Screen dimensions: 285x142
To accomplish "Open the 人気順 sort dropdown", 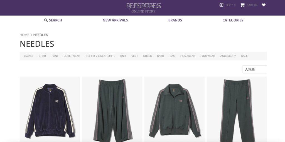I will [x=254, y=69].
